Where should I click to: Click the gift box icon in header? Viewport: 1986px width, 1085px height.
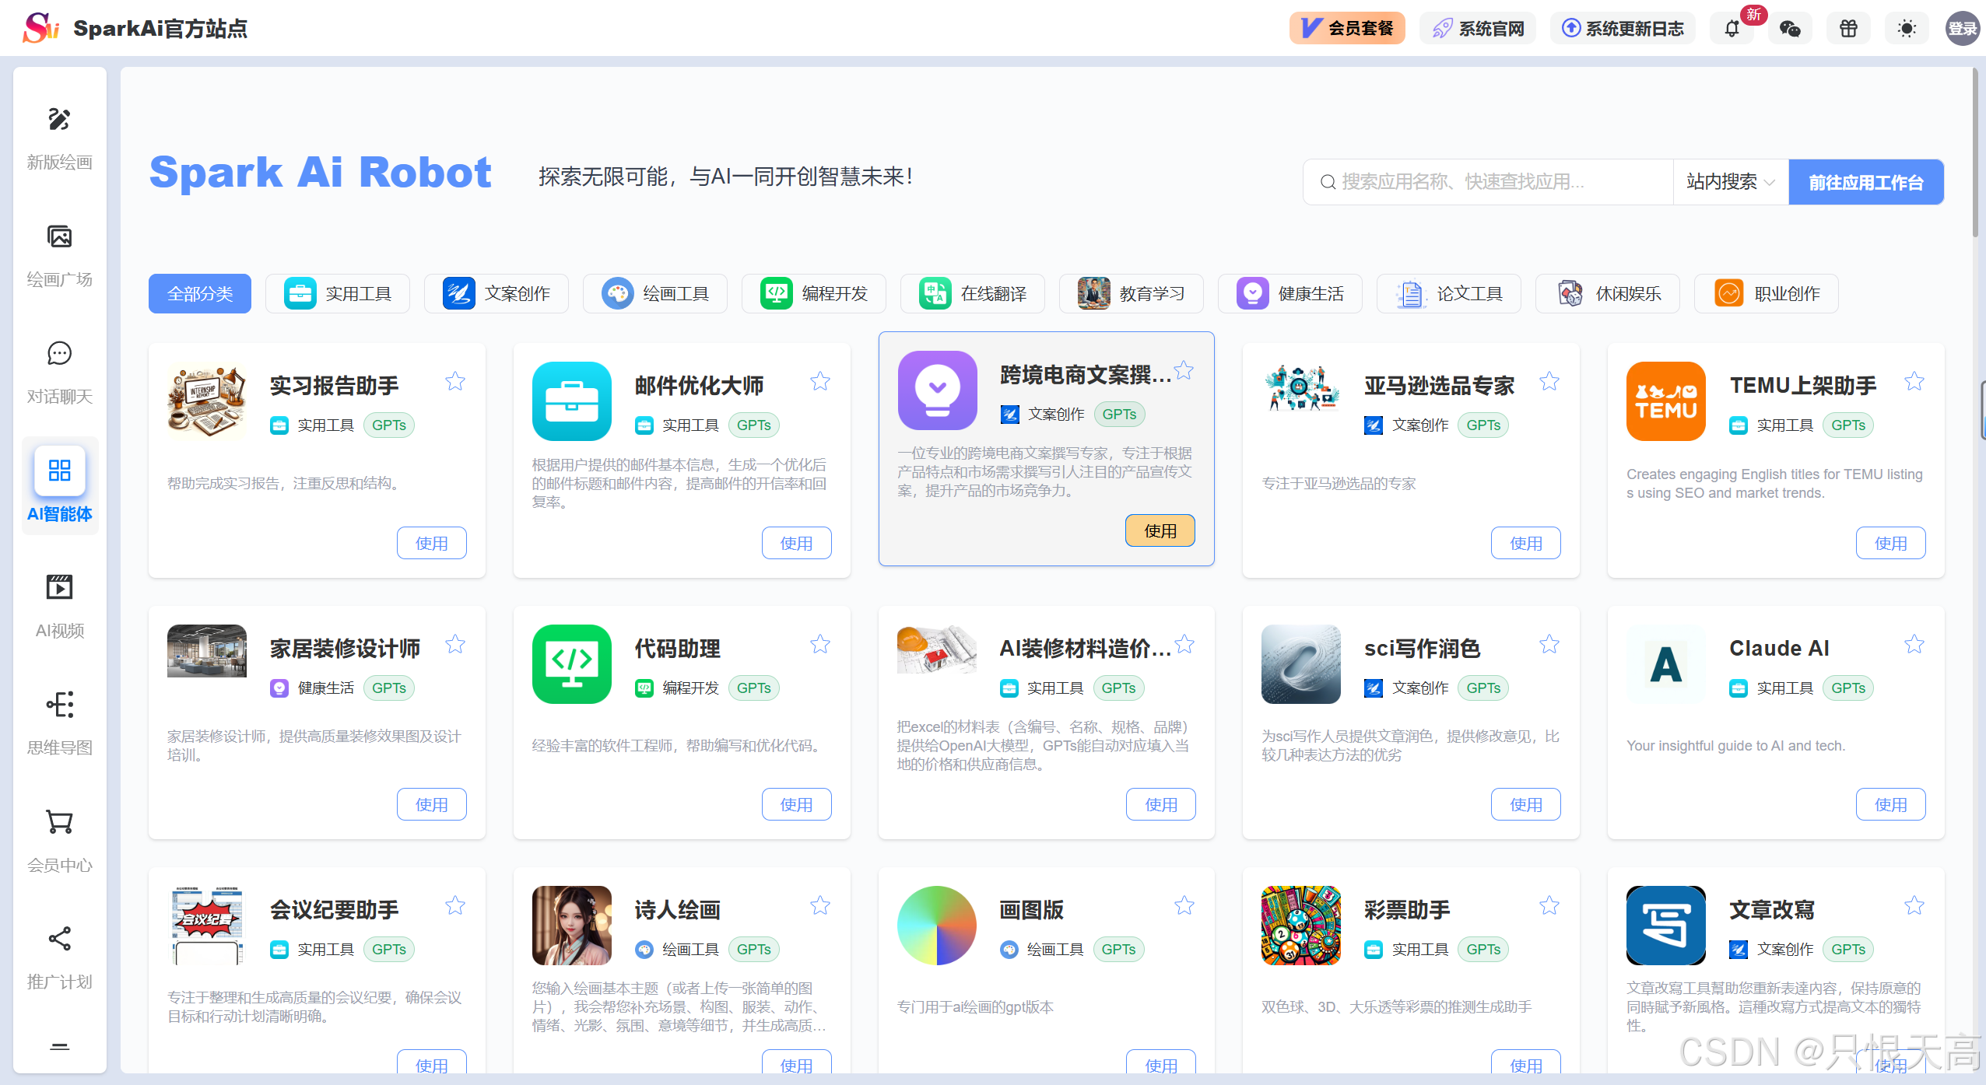point(1848,29)
